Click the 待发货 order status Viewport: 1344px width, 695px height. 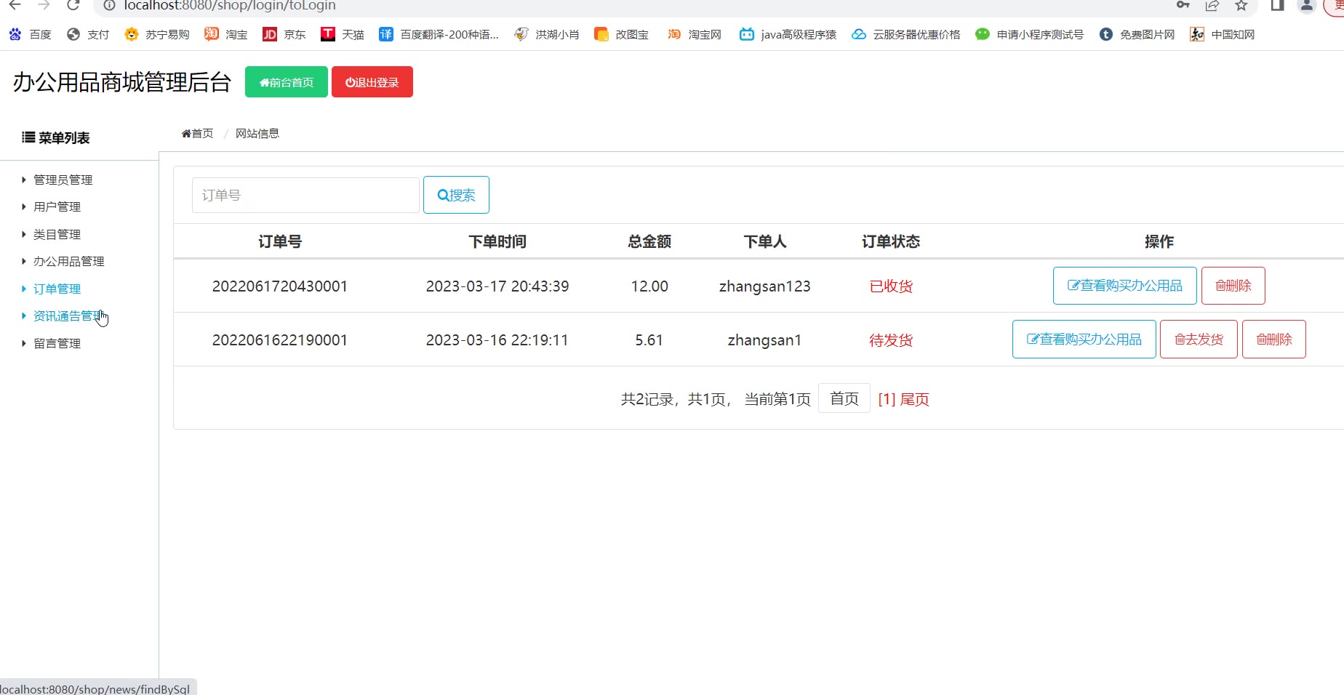click(x=891, y=340)
